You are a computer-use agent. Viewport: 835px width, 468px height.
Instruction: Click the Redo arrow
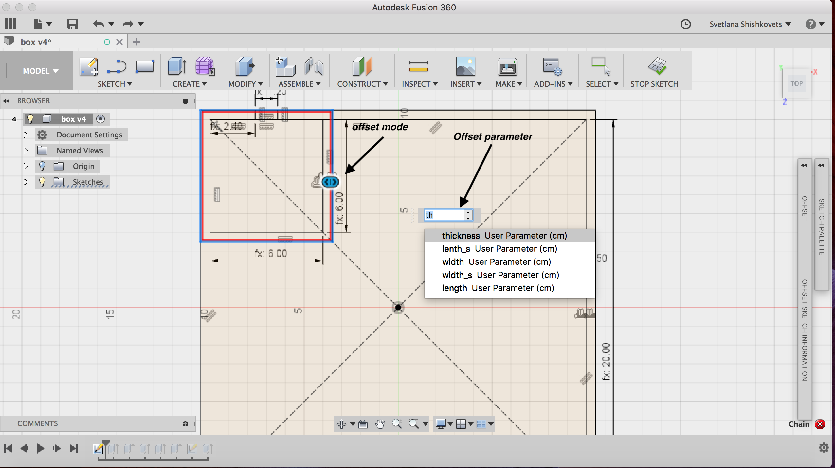tap(128, 24)
